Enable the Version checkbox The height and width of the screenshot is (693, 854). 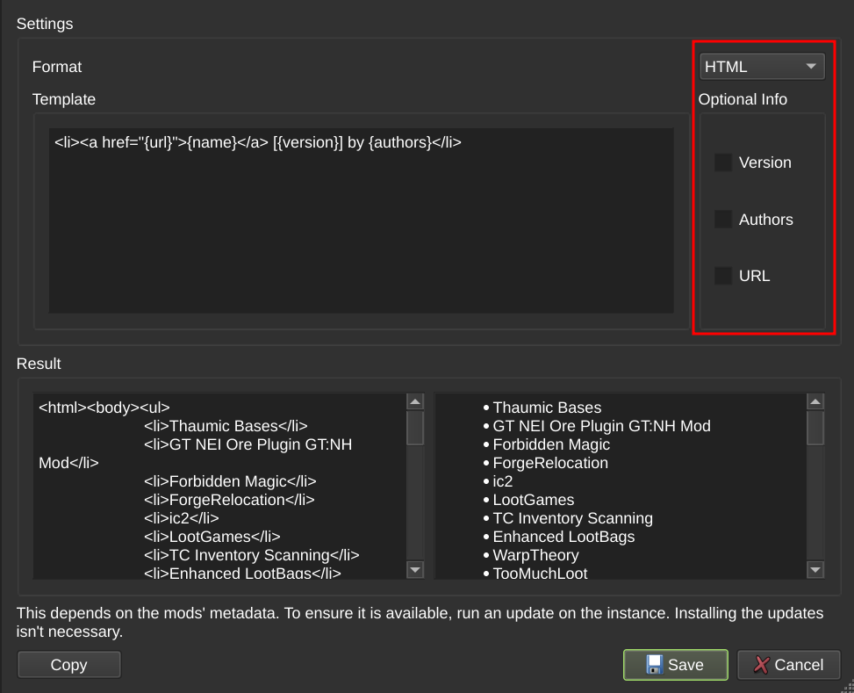(722, 162)
